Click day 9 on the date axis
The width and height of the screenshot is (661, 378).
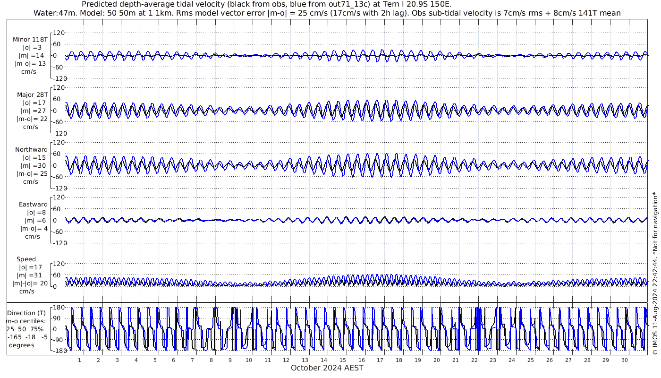coord(230,360)
